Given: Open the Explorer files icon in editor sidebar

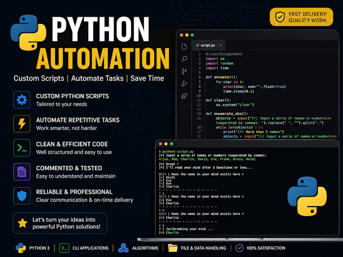Looking at the screenshot, I should [184, 46].
